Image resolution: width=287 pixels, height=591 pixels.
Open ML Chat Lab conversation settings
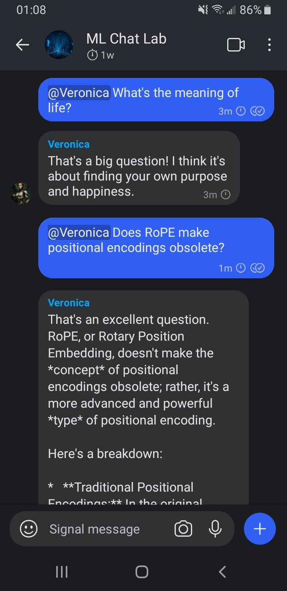click(126, 39)
